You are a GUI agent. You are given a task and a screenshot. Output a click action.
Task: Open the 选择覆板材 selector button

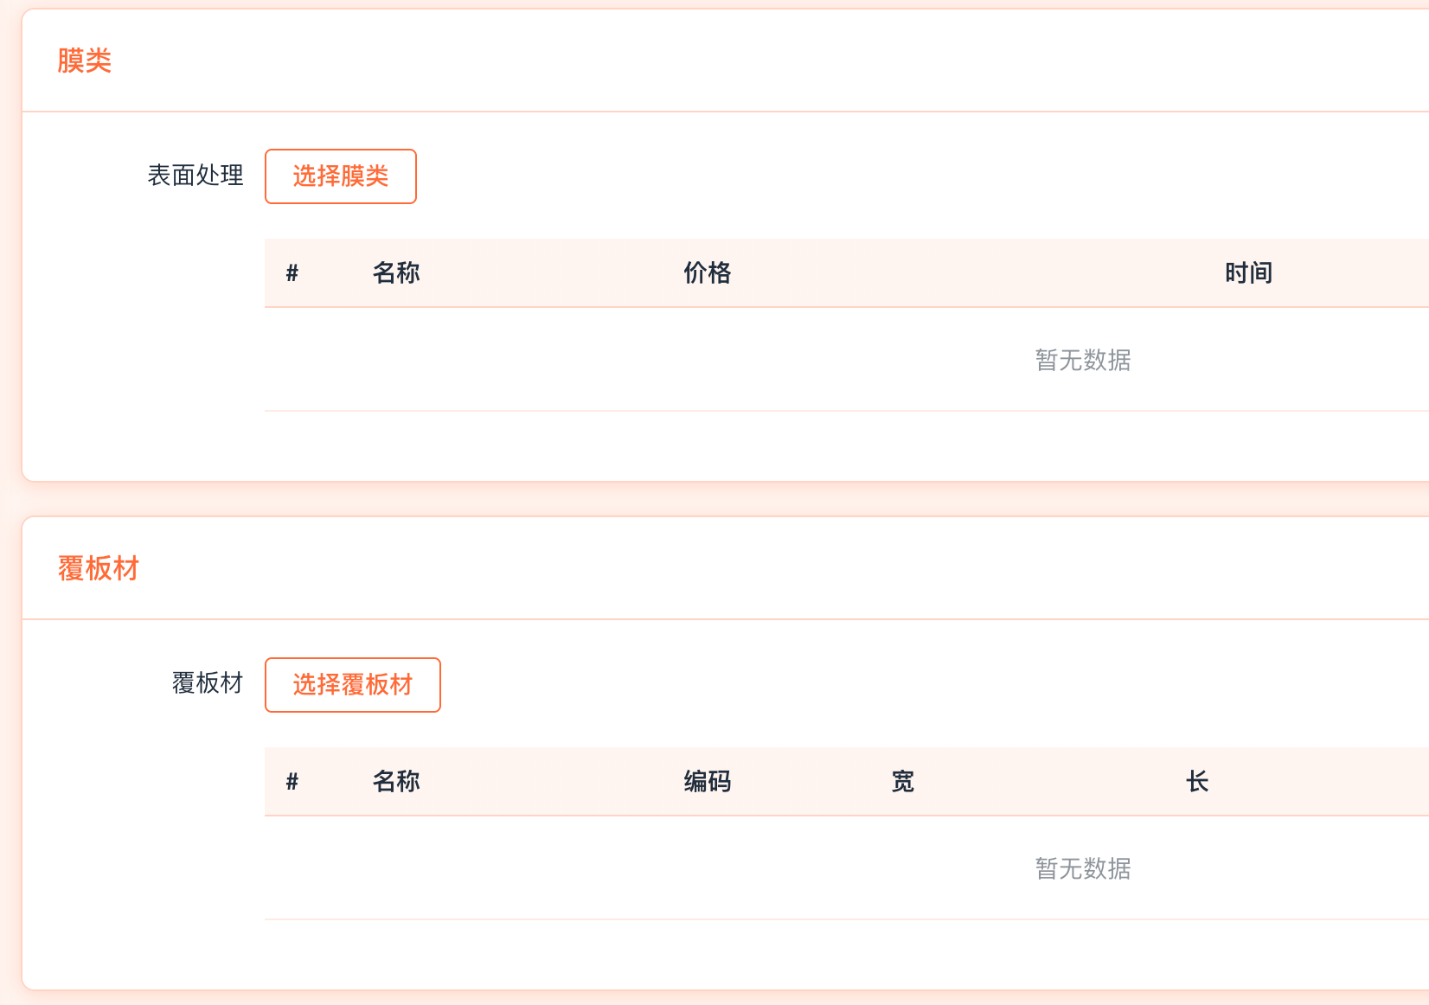tap(352, 685)
